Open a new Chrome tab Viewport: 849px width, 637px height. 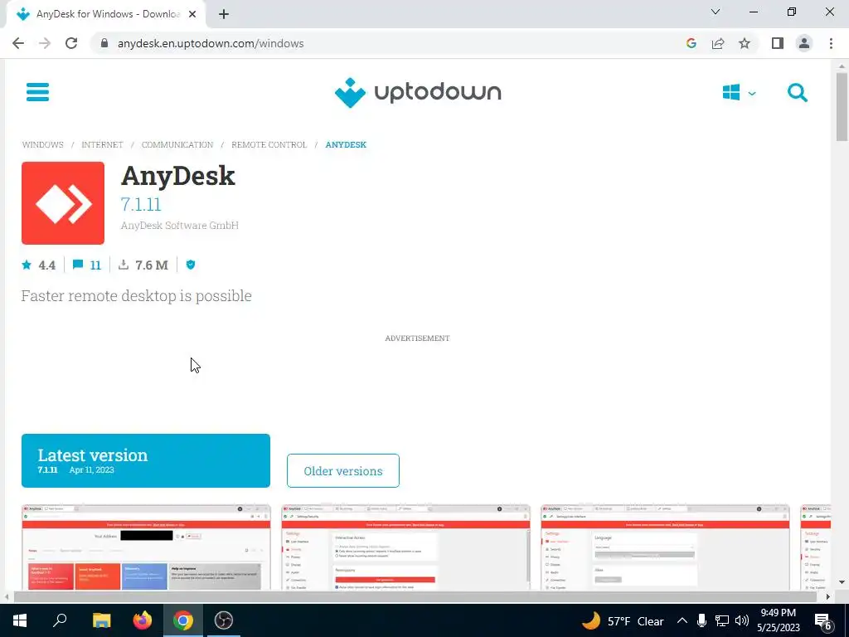[x=224, y=14]
